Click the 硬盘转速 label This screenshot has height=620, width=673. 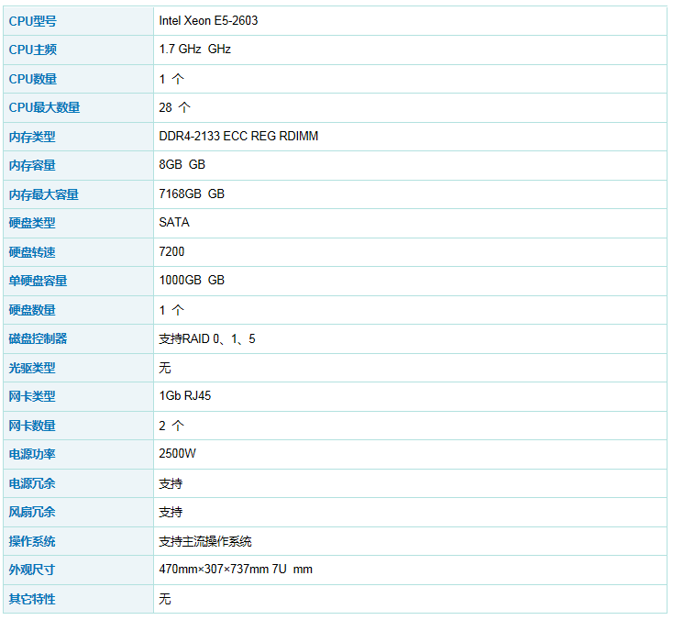click(32, 252)
